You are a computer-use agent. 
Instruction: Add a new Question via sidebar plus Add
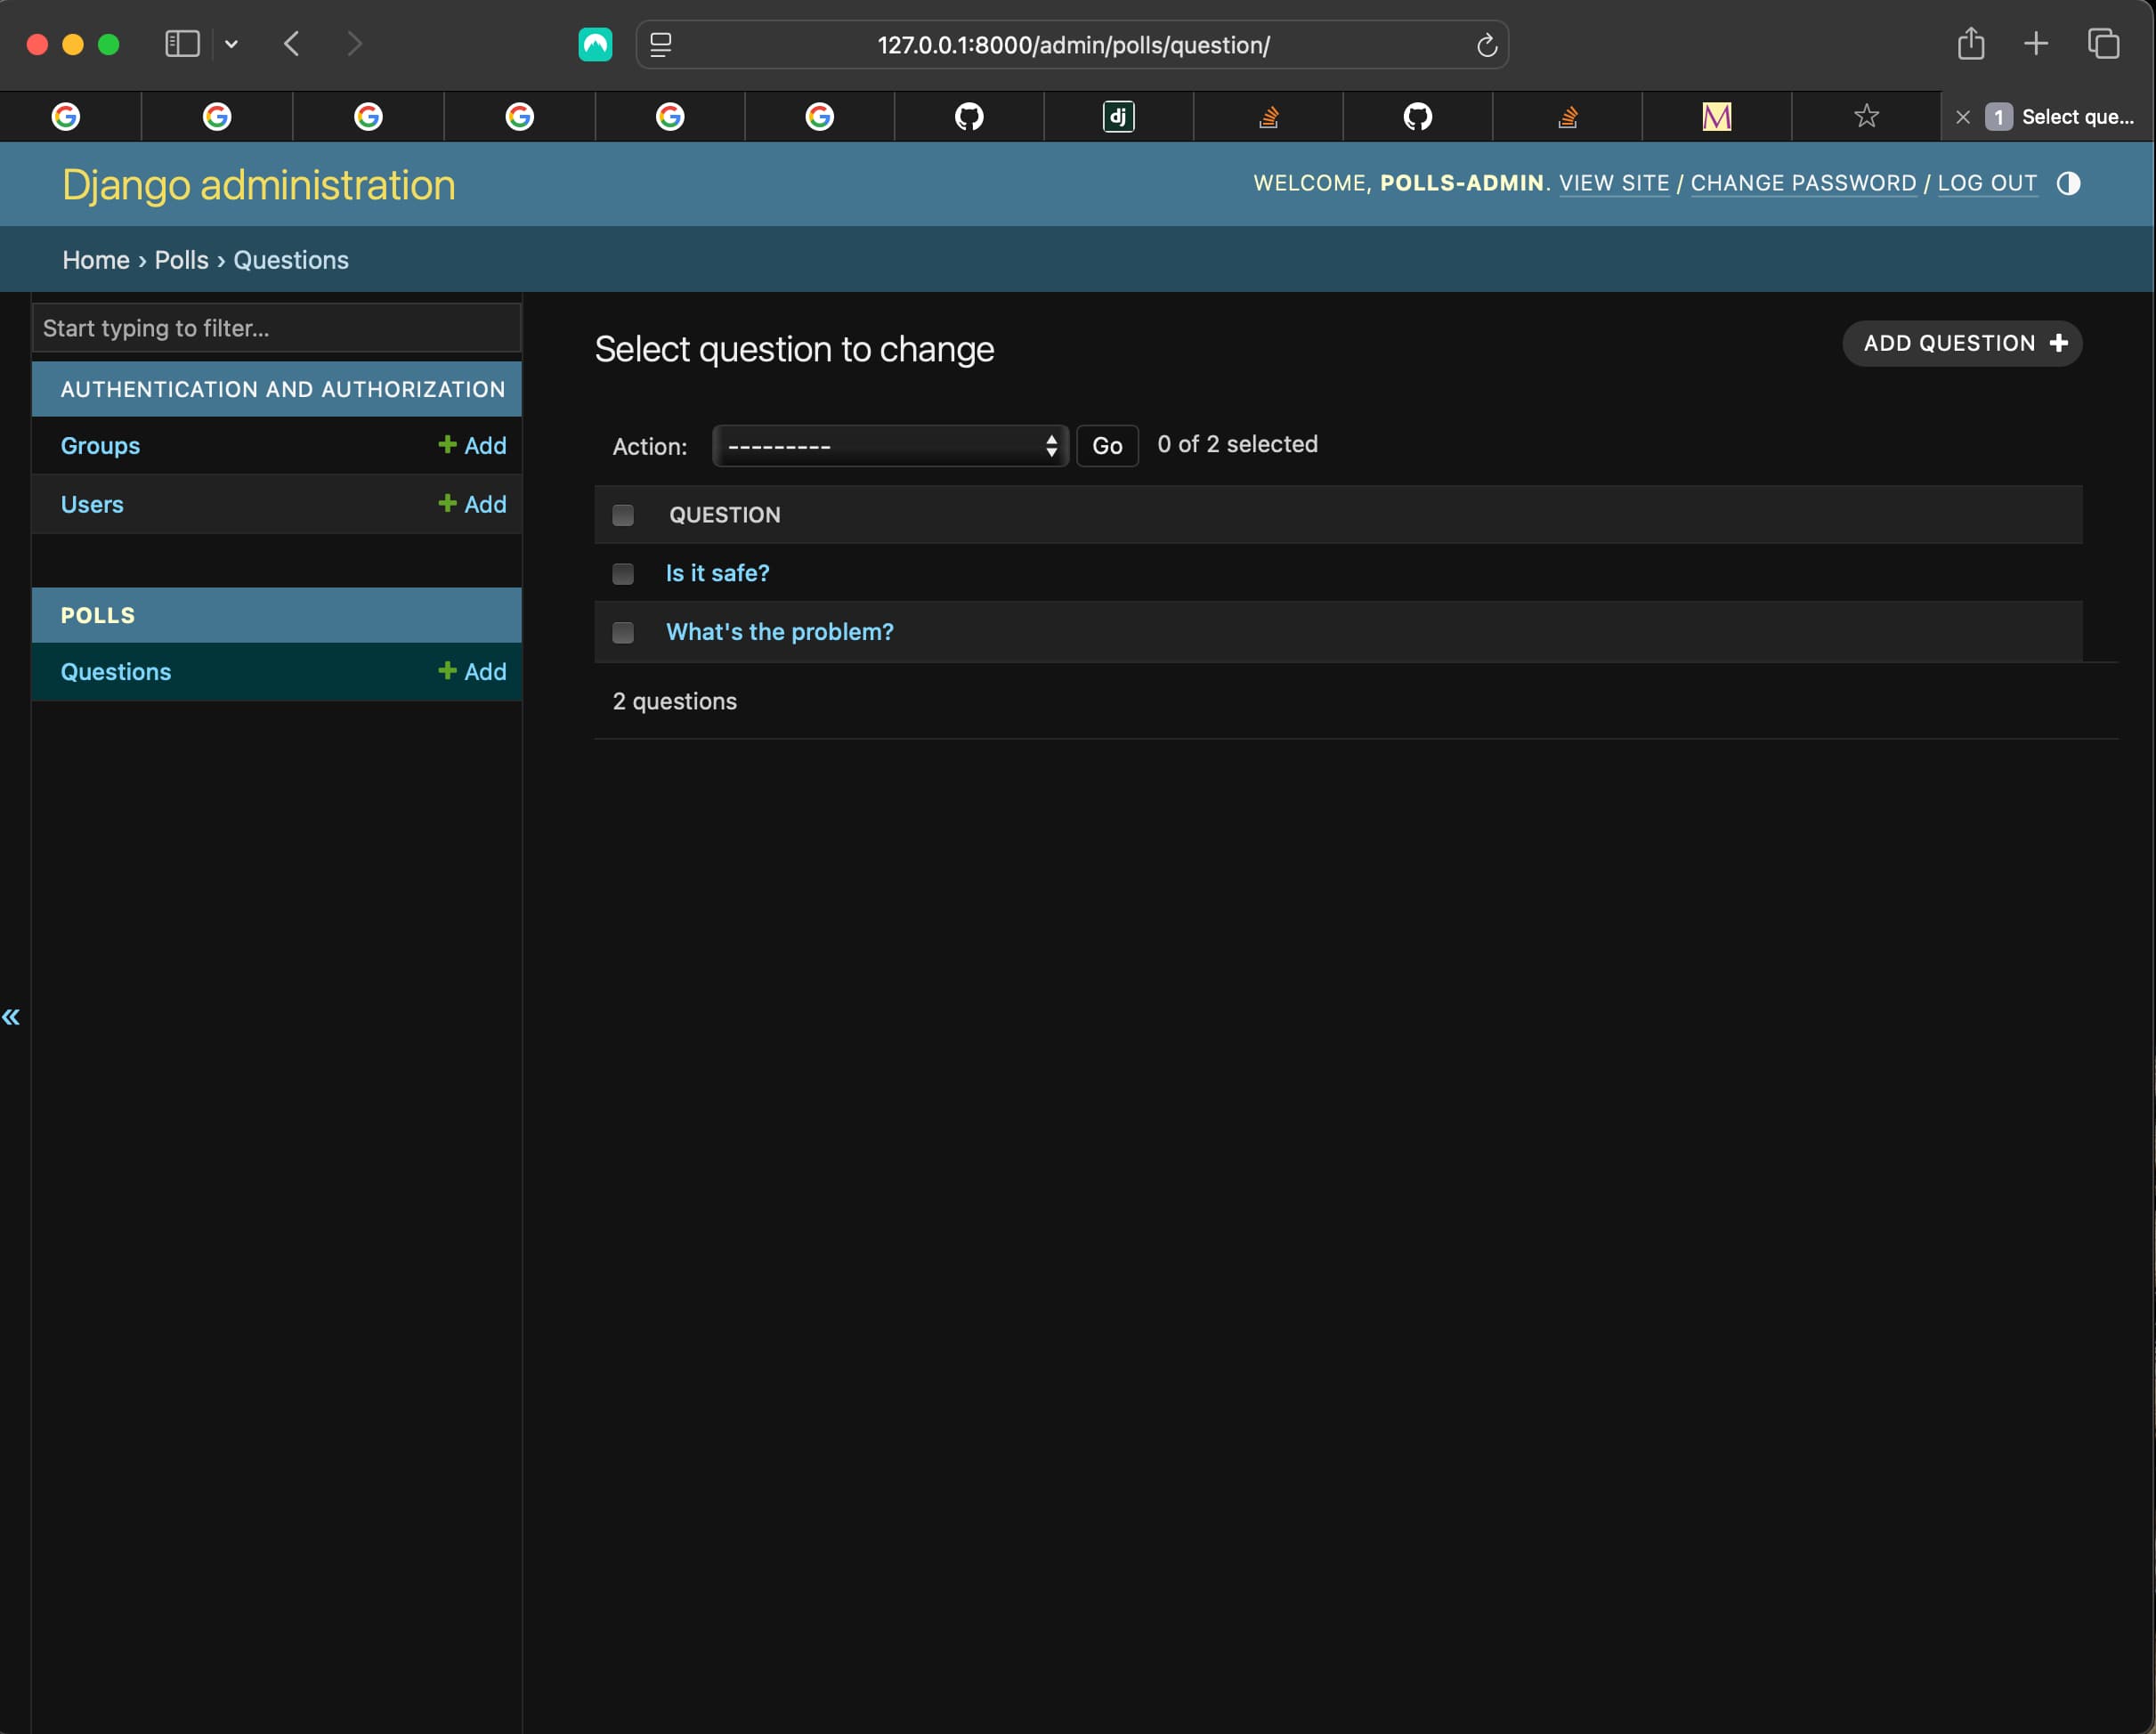(473, 672)
